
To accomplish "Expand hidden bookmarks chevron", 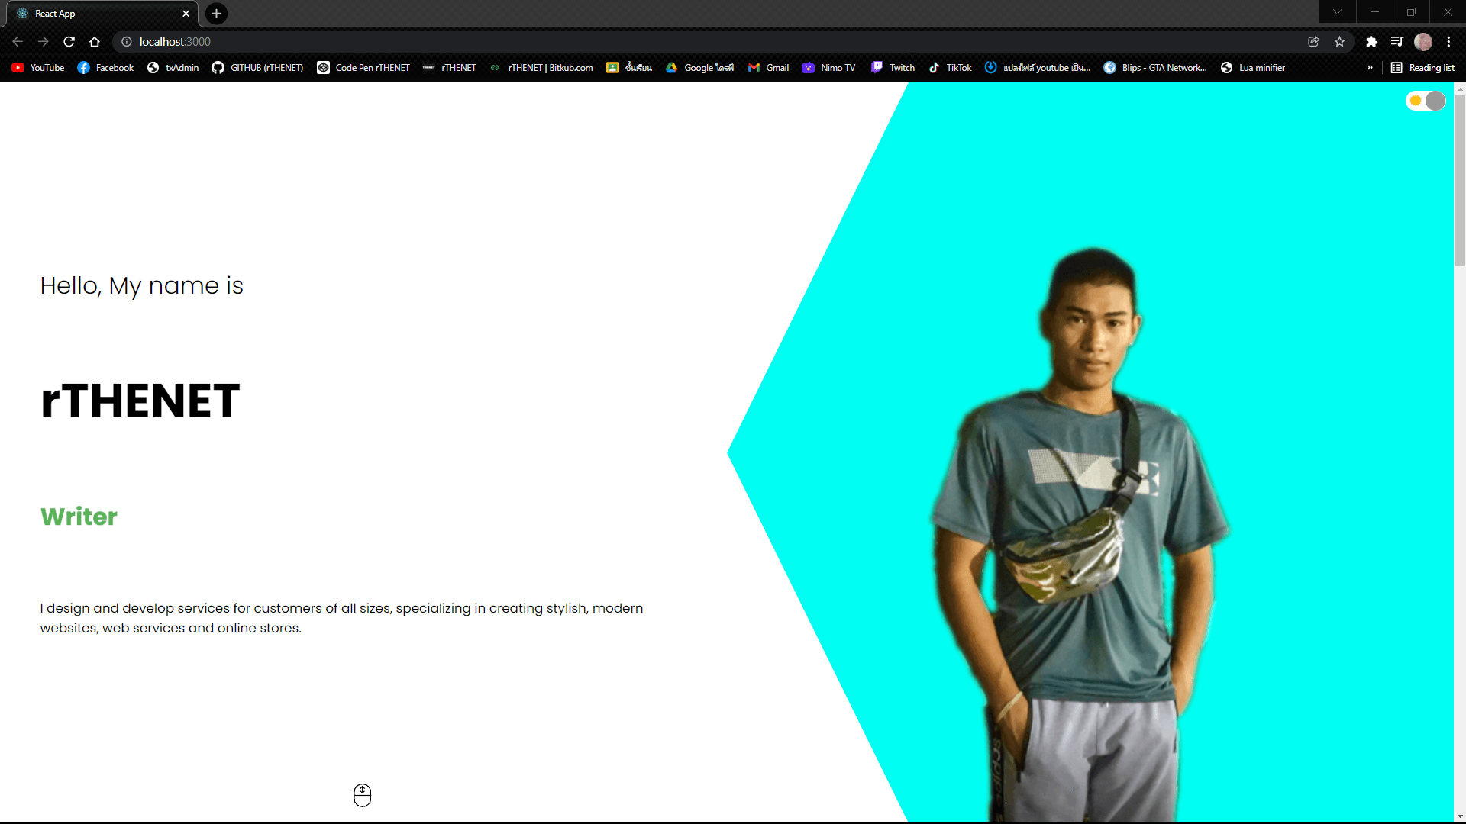I will click(x=1370, y=68).
